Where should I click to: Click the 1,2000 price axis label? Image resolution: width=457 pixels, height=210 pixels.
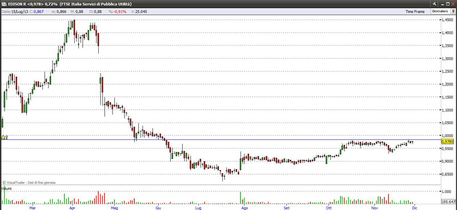click(447, 84)
